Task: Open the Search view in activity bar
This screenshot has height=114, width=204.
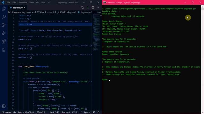Action: (x=4, y=17)
